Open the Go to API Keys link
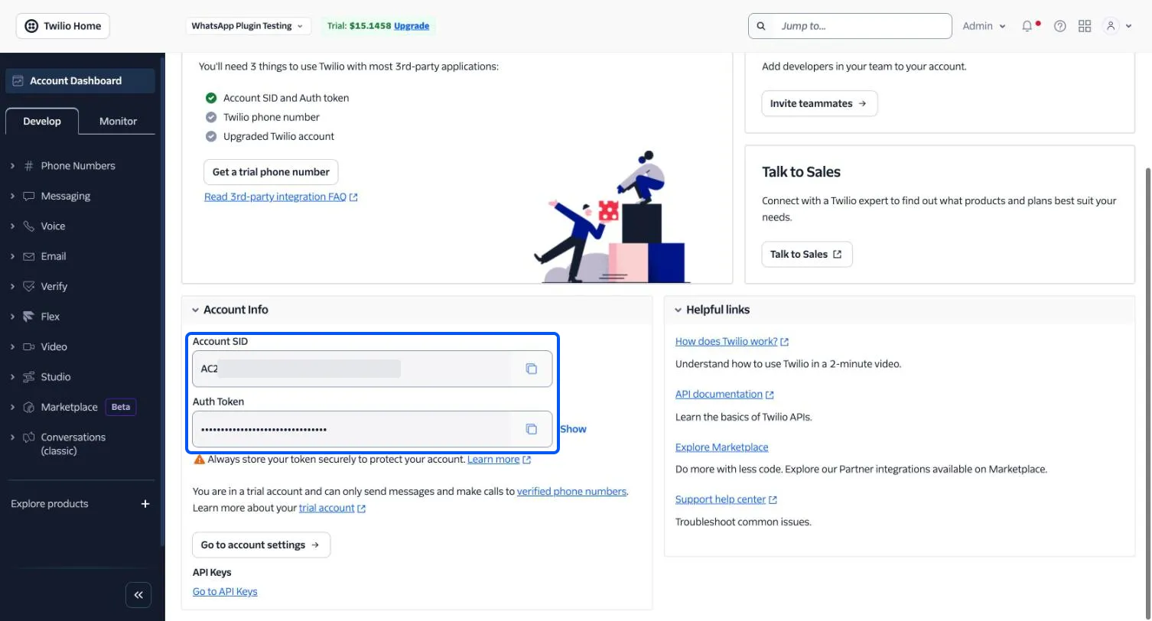This screenshot has width=1152, height=621. [225, 591]
